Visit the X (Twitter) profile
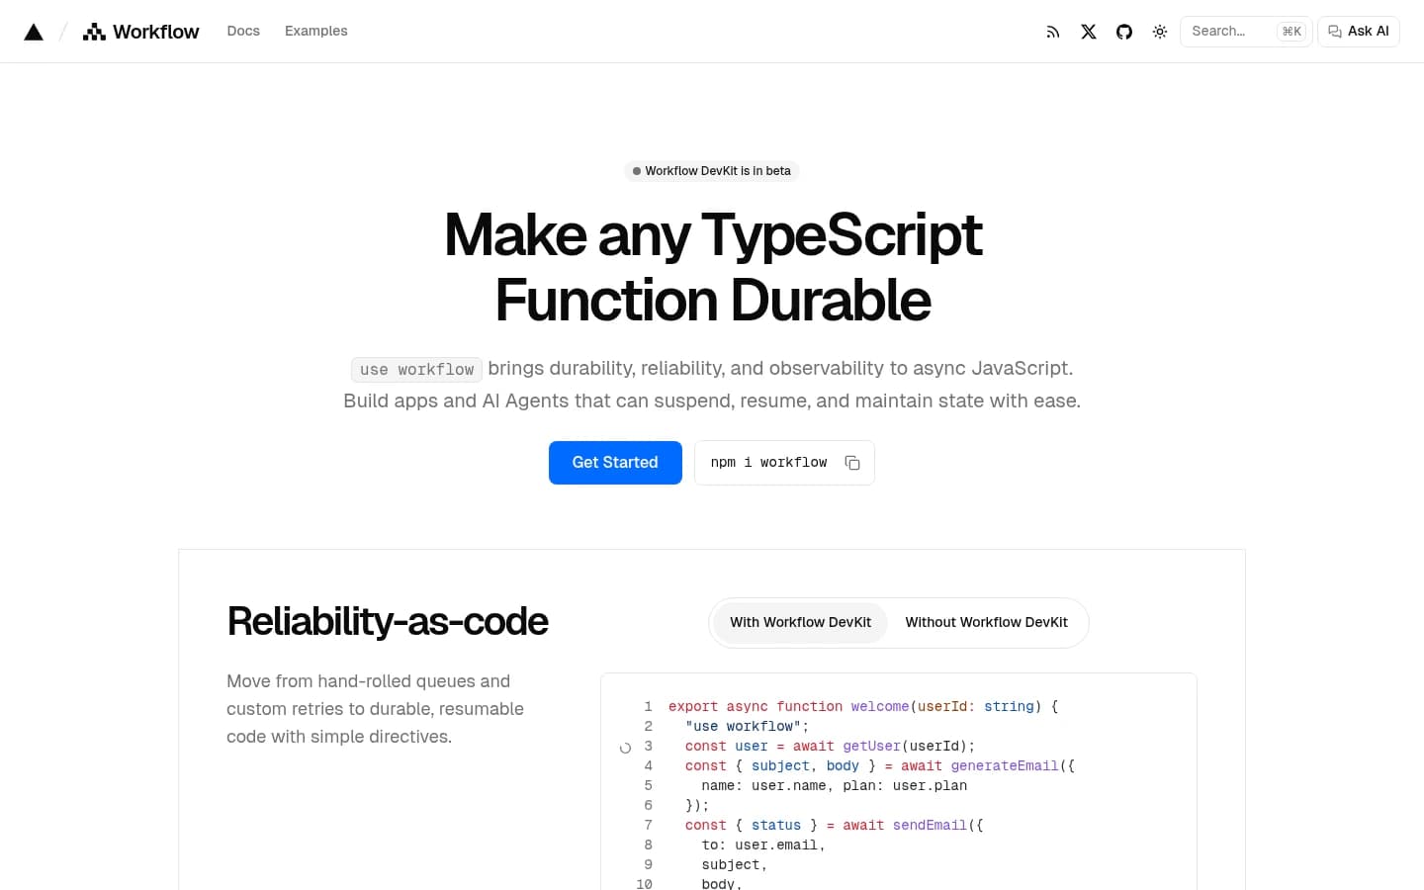 (x=1089, y=31)
